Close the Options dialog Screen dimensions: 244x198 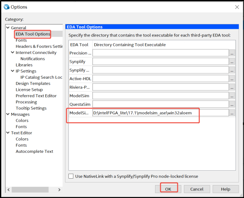237,7
